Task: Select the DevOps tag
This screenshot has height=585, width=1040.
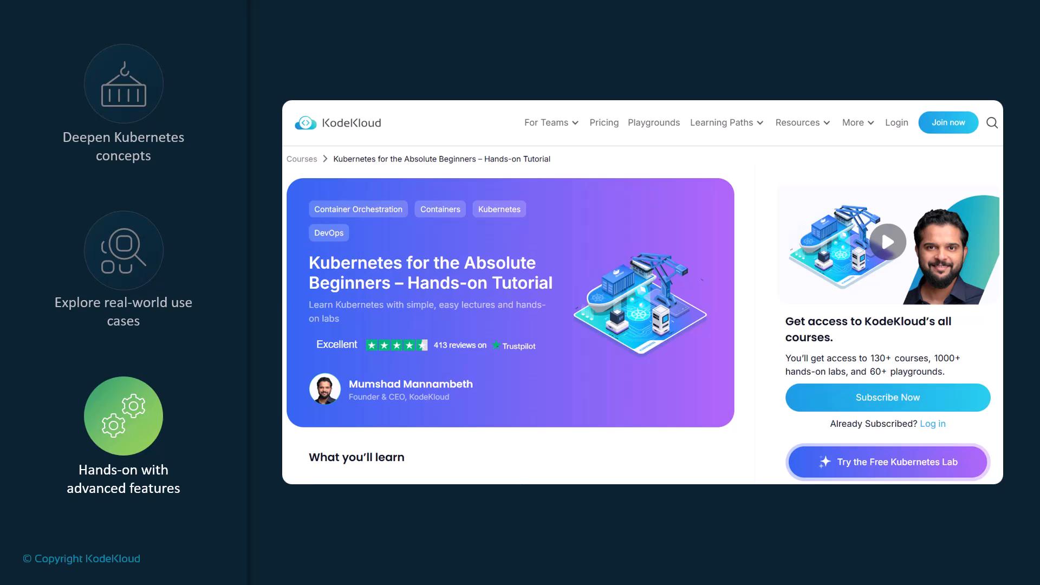Action: tap(329, 233)
